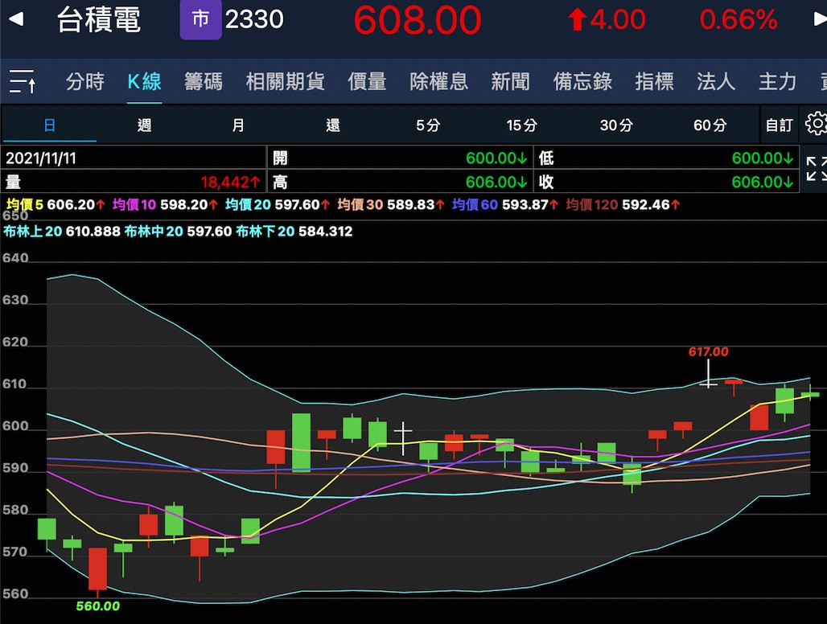Select the 還 adjusted price option
Screen dimensions: 827x624
click(333, 125)
